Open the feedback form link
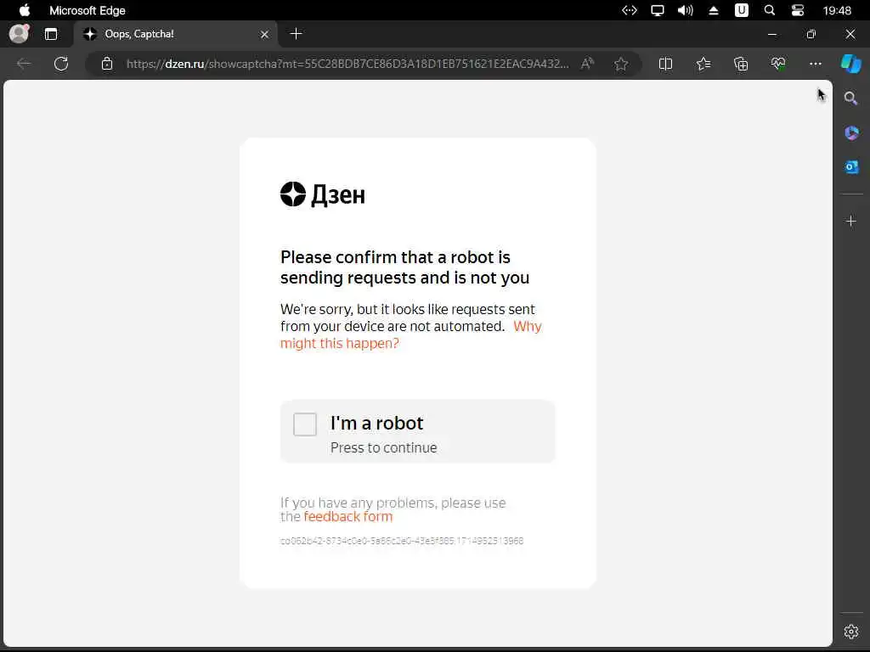 coord(347,517)
